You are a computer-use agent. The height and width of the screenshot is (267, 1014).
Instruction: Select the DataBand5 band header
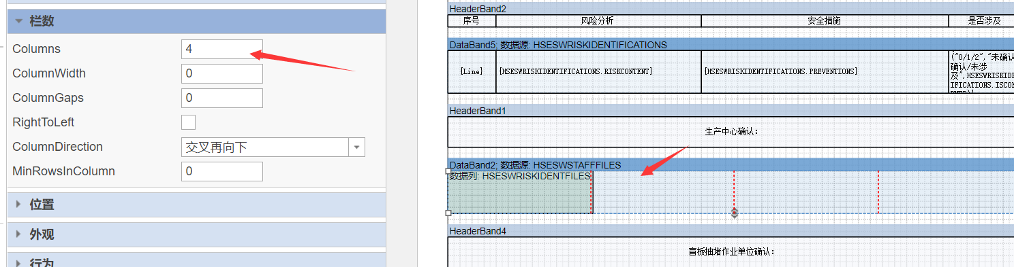731,45
